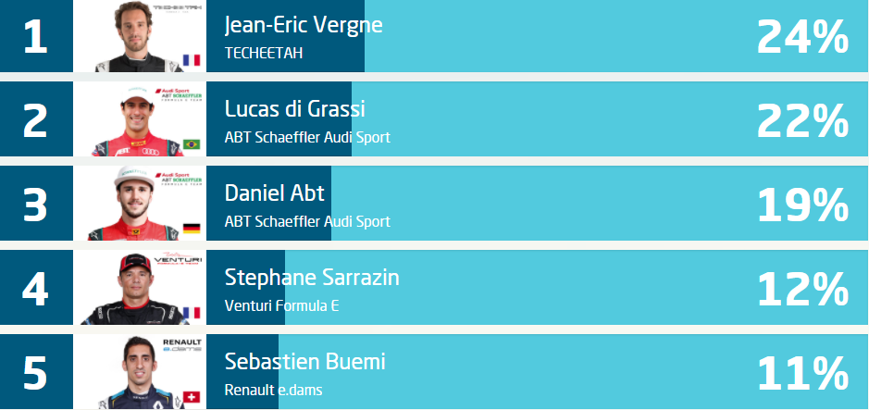The width and height of the screenshot is (869, 410).
Task: Click rank number 4 tile
Action: [x=36, y=288]
